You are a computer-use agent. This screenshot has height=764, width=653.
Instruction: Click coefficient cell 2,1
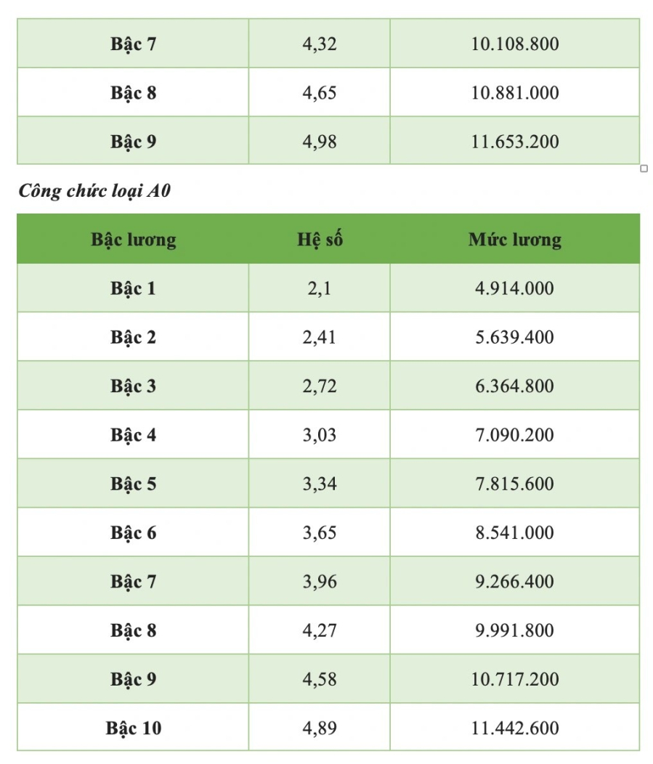click(x=319, y=289)
